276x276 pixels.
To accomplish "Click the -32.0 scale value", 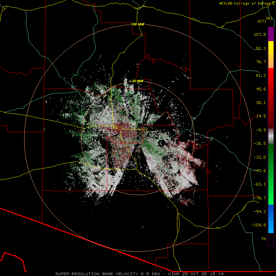I will coord(260,157).
